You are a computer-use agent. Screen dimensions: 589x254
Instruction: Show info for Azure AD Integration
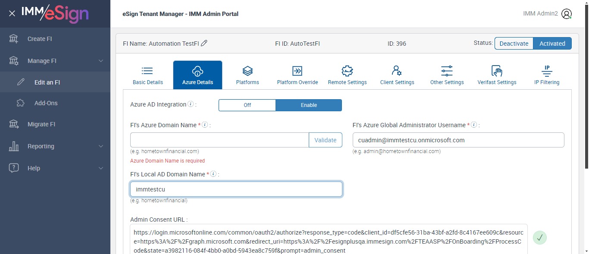pos(191,104)
